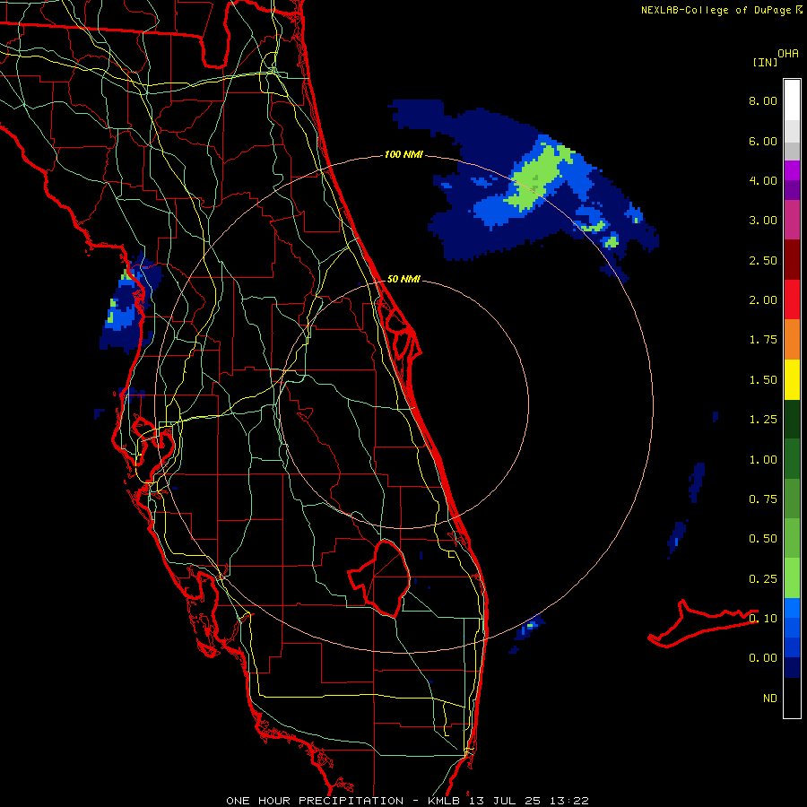
Task: Select the orange swatch beside 1.75
Action: click(792, 340)
